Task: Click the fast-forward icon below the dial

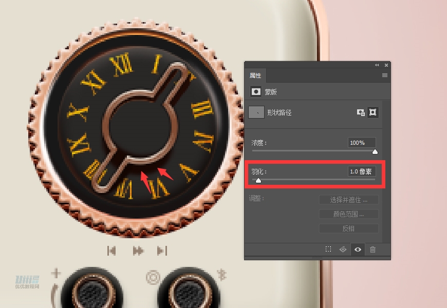Action: (138, 251)
